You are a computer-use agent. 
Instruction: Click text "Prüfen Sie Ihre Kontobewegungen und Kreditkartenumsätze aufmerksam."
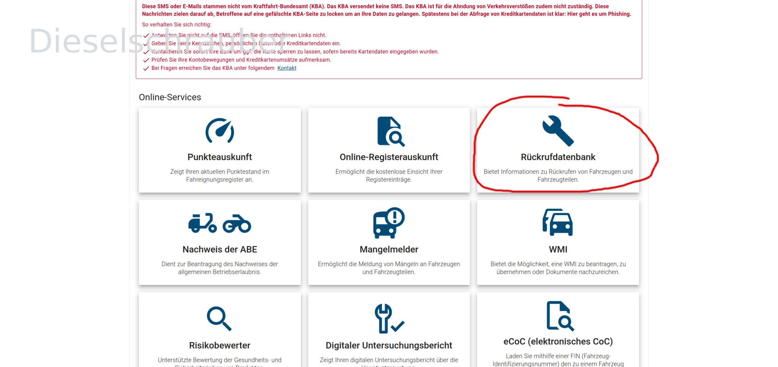pos(241,60)
